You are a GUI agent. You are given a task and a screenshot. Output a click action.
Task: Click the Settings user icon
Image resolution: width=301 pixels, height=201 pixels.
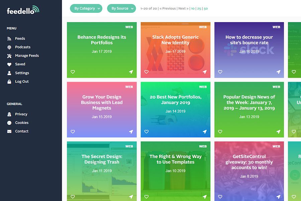click(9, 73)
